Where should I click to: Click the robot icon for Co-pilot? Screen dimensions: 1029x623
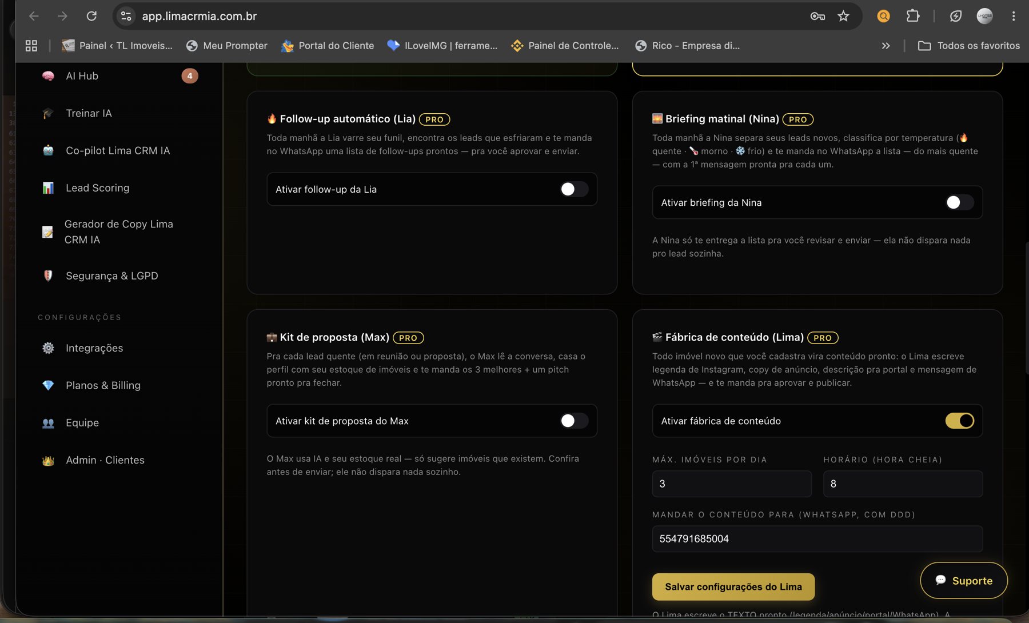click(x=48, y=150)
